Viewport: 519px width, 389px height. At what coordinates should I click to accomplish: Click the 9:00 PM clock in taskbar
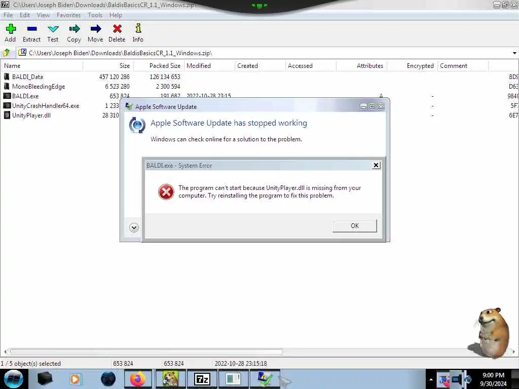493,375
